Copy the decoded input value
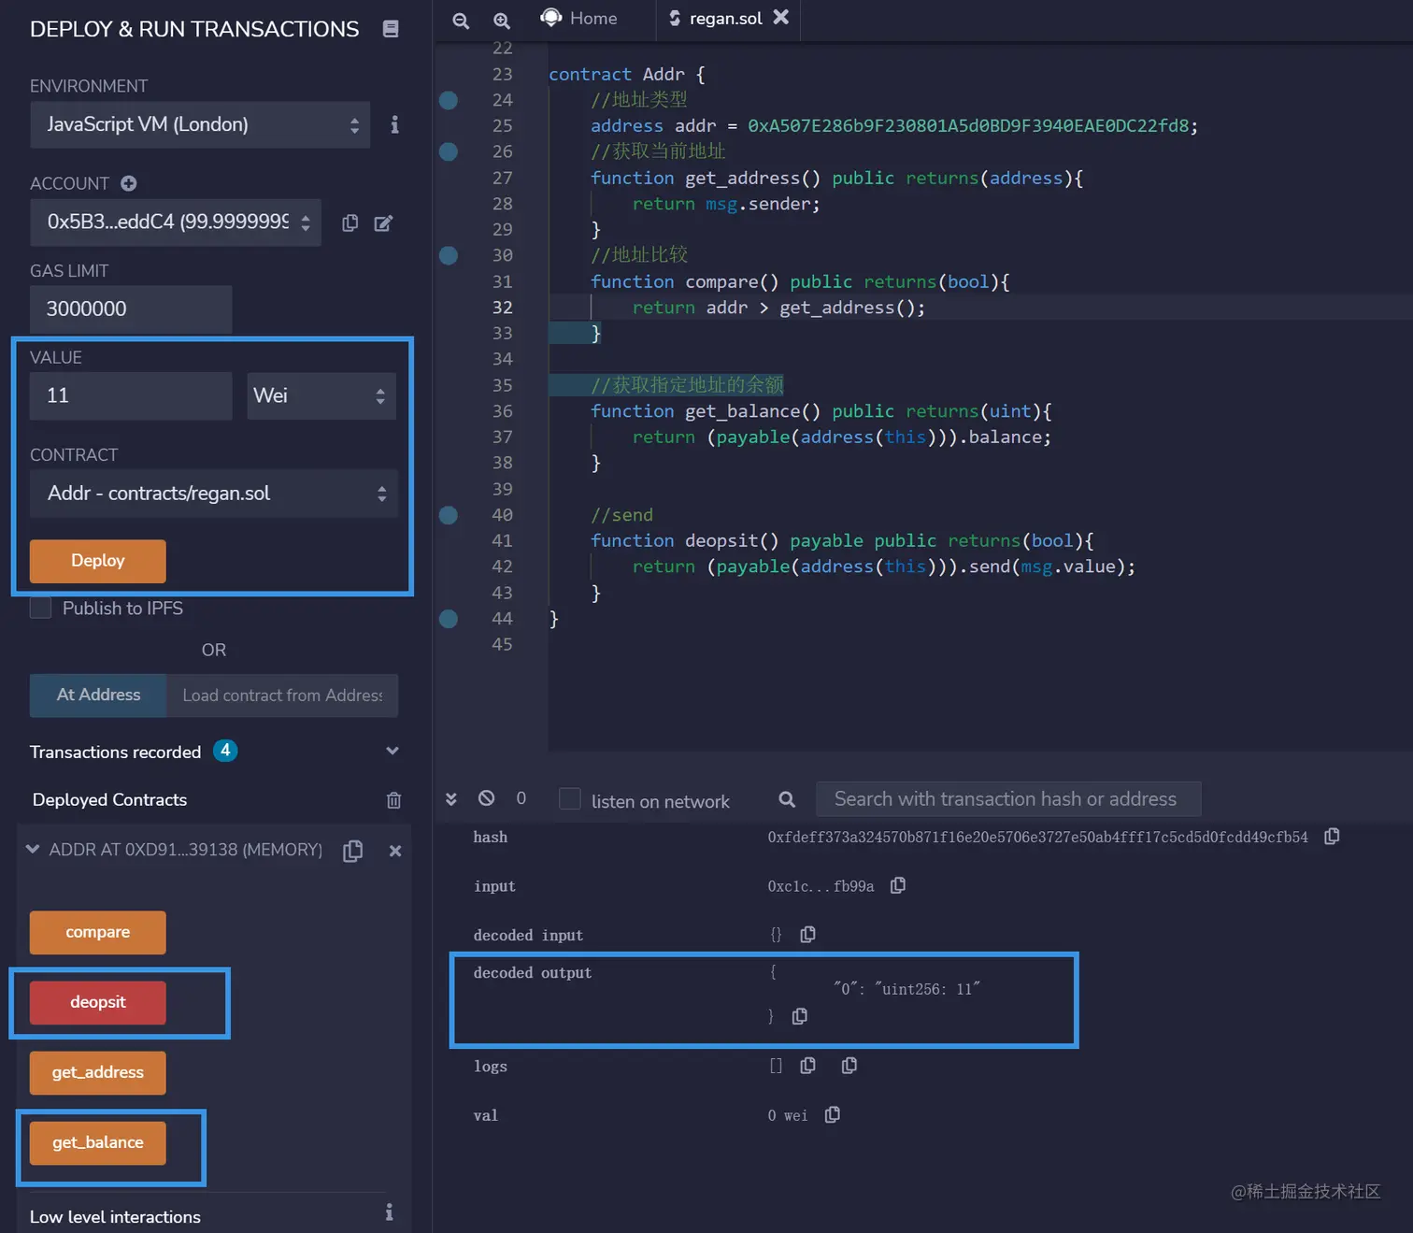Image resolution: width=1413 pixels, height=1233 pixels. [x=808, y=934]
